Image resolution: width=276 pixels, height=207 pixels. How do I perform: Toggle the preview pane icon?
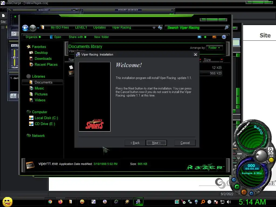tap(214, 37)
